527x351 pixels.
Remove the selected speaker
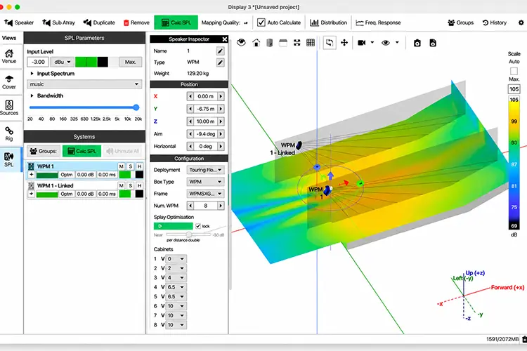[x=136, y=22]
